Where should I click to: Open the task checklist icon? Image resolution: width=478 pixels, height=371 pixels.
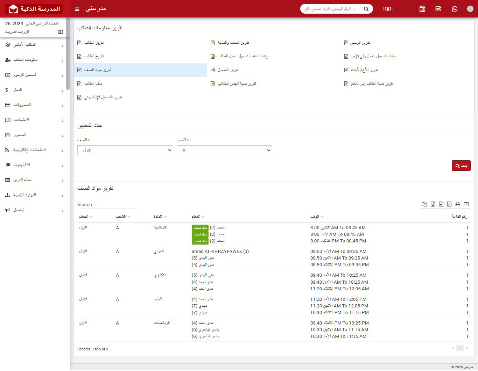[x=438, y=9]
